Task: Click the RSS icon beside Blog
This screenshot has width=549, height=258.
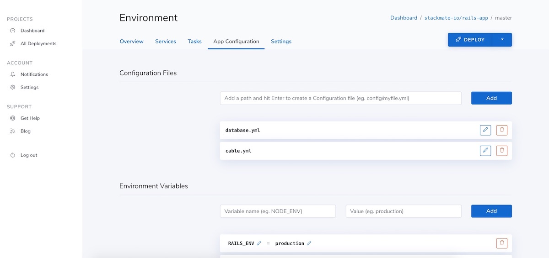Action: point(13,131)
